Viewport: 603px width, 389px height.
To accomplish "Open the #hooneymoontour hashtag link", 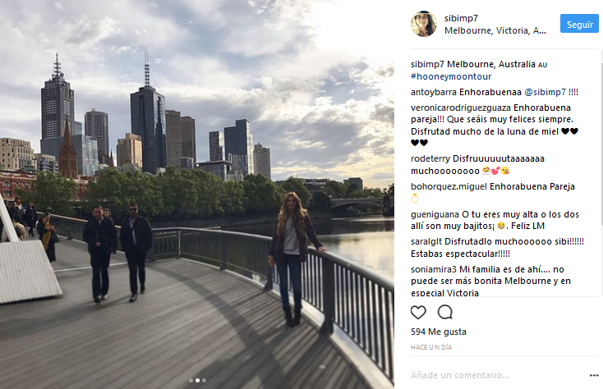I will [451, 76].
